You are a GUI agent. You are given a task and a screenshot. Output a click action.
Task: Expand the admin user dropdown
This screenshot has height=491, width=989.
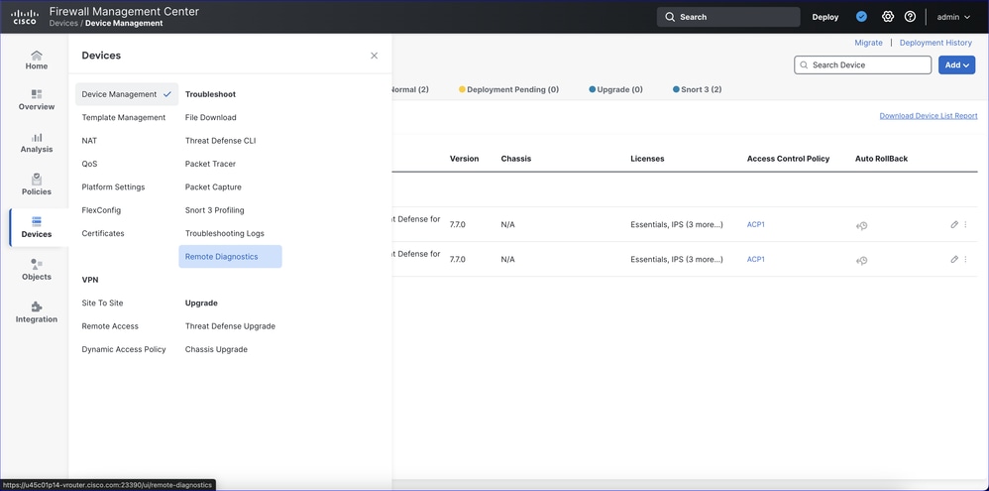(x=953, y=17)
